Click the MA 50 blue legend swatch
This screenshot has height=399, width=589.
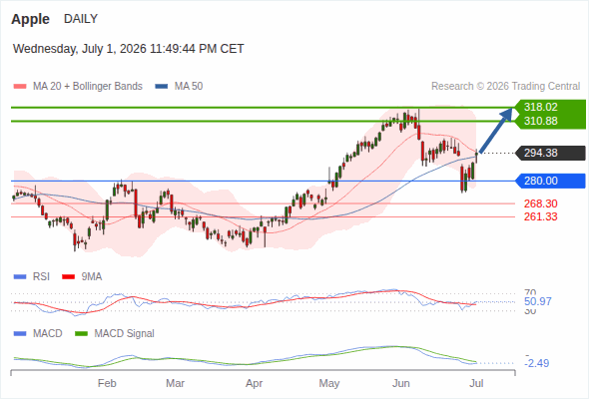(162, 87)
